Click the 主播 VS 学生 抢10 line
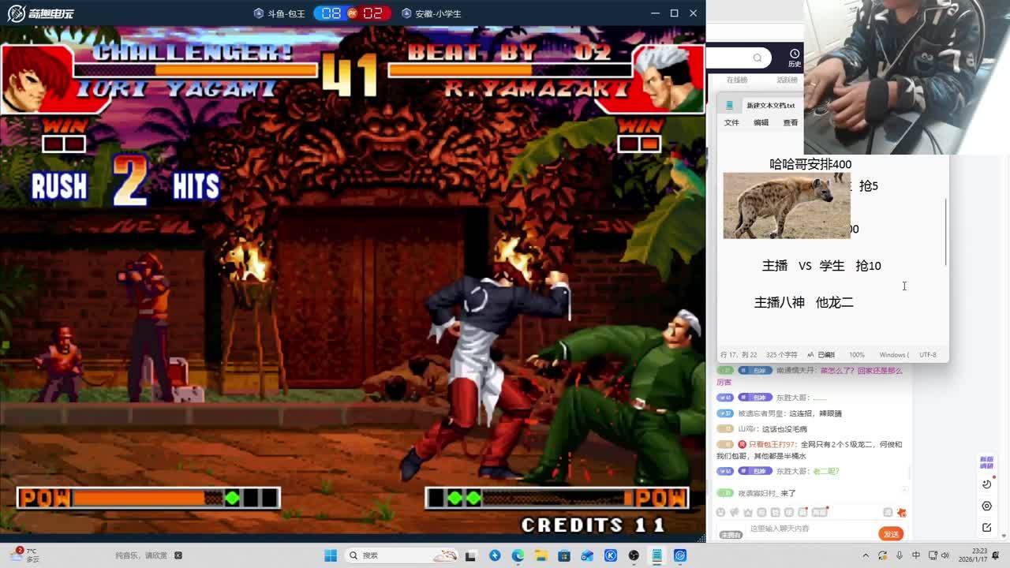 821,266
